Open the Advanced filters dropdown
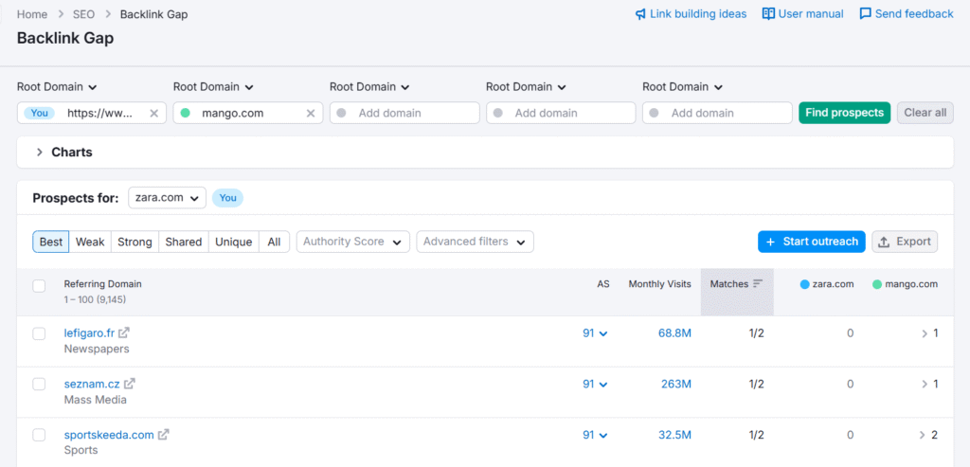Image resolution: width=970 pixels, height=467 pixels. 476,242
